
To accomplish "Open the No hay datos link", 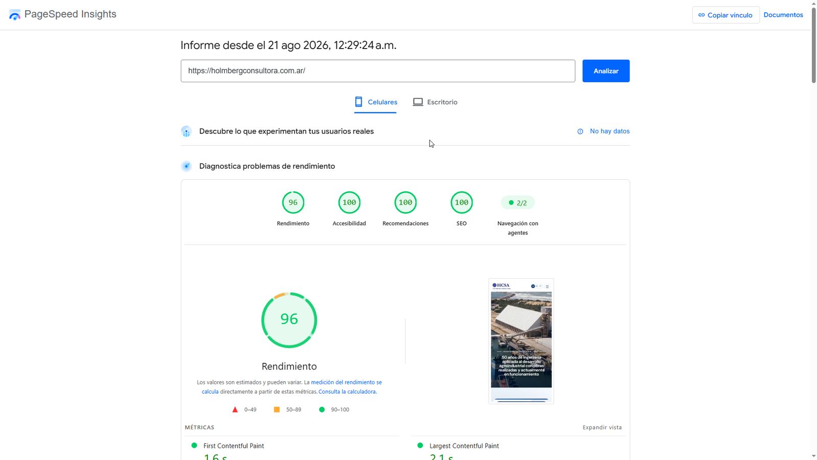I will click(x=610, y=131).
